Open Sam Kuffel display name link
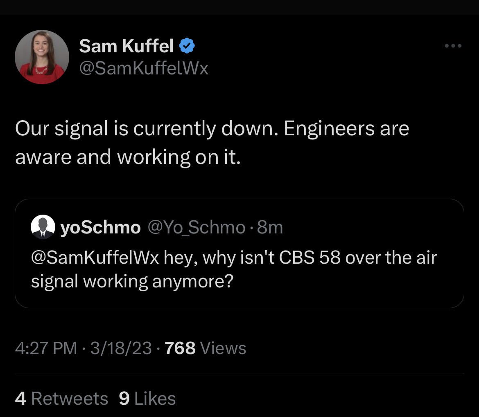The width and height of the screenshot is (479, 417). pyautogui.click(x=127, y=46)
